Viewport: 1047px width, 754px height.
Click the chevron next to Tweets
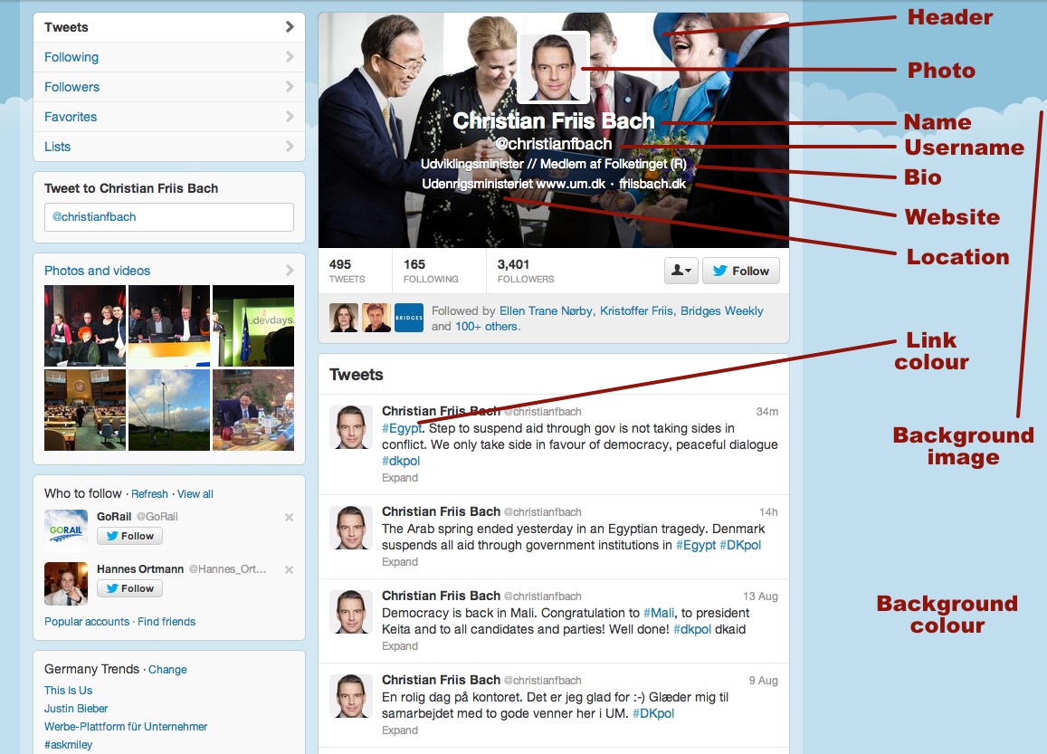290,27
